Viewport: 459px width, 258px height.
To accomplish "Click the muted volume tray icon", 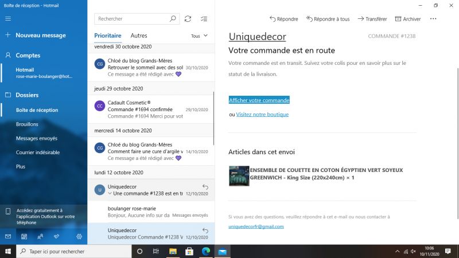I will click(413, 251).
